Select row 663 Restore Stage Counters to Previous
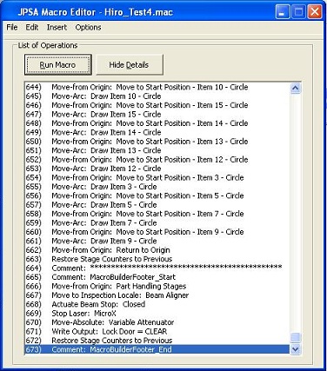Viewport: 327px width, 371px height. pyautogui.click(x=157, y=259)
